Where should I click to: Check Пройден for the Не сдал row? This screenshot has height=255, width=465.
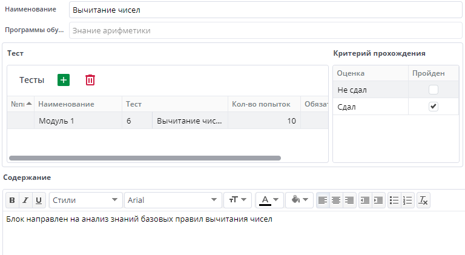point(434,90)
